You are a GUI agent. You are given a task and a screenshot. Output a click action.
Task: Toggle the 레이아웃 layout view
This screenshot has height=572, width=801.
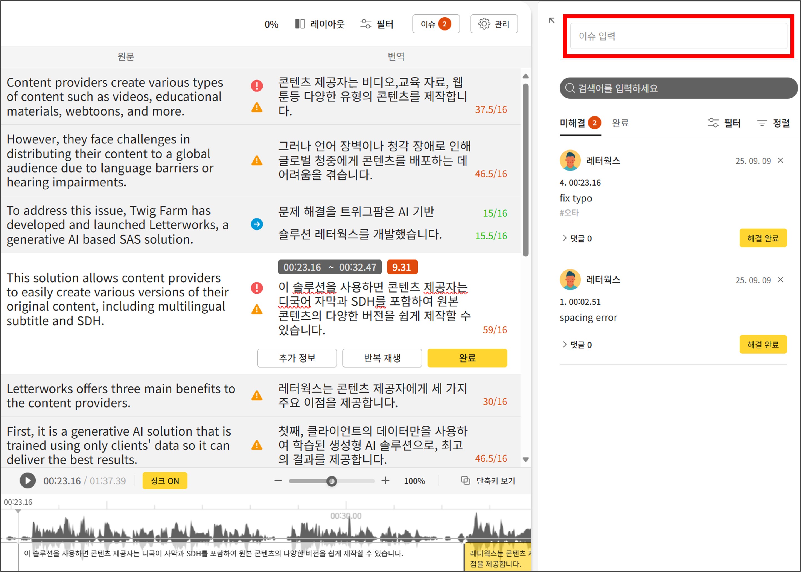[x=319, y=24]
